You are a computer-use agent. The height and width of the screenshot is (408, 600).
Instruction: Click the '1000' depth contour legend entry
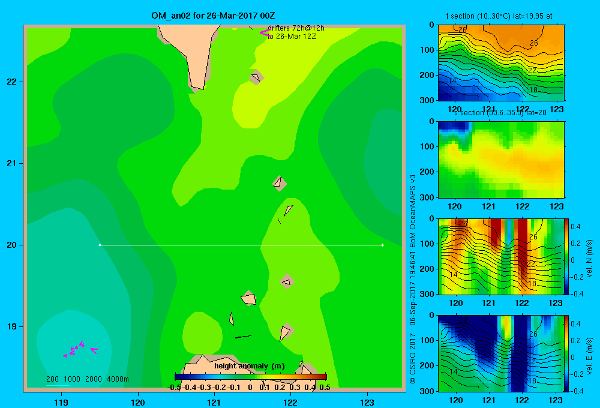[72, 379]
